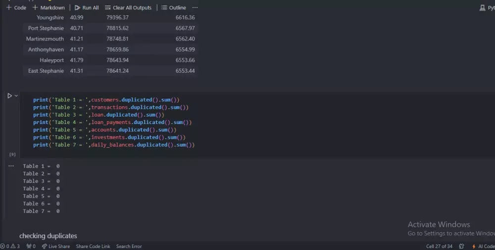Select the Haleyport row label

(52, 60)
